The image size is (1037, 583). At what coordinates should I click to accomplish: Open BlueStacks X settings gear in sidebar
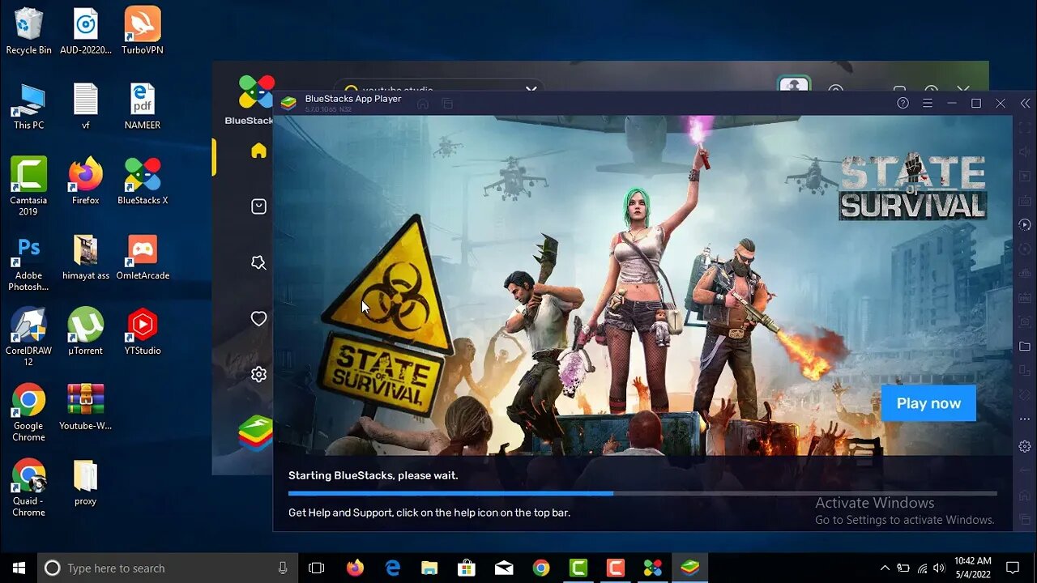click(258, 374)
